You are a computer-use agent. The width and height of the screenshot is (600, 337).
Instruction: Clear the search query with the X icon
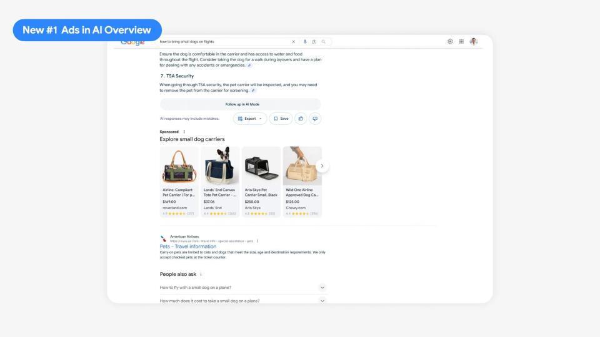coord(294,42)
